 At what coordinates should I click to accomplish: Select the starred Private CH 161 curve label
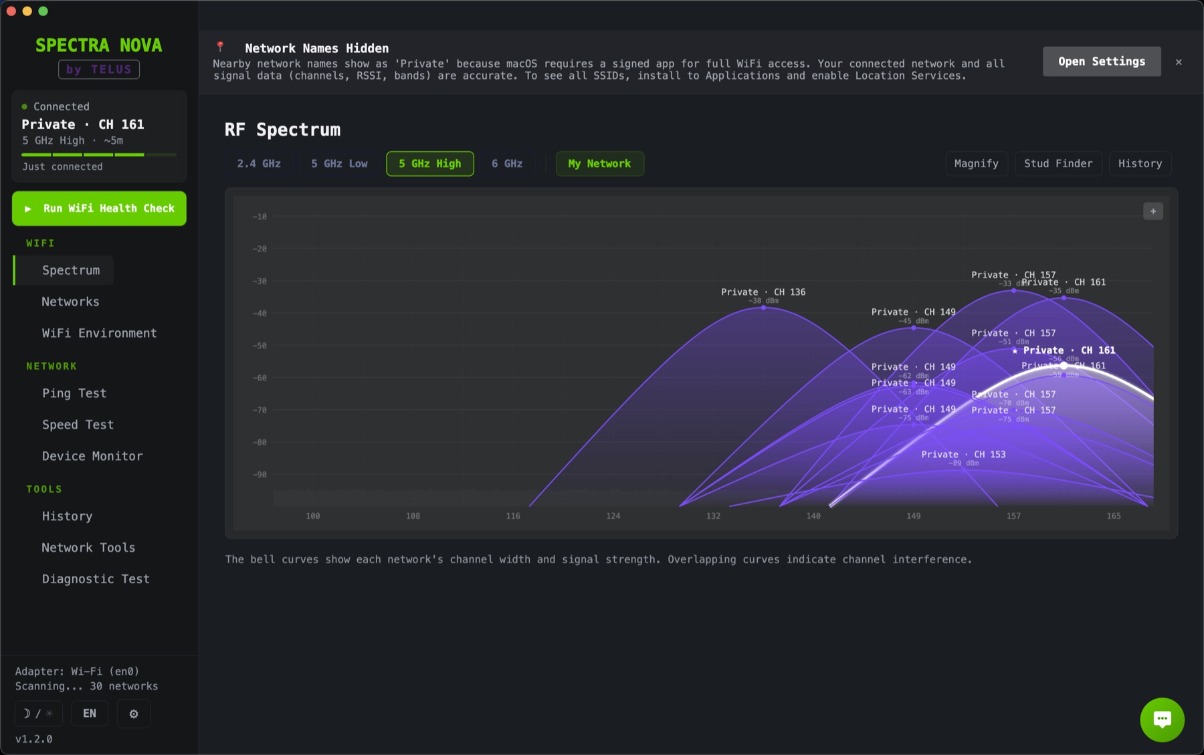coord(1064,350)
